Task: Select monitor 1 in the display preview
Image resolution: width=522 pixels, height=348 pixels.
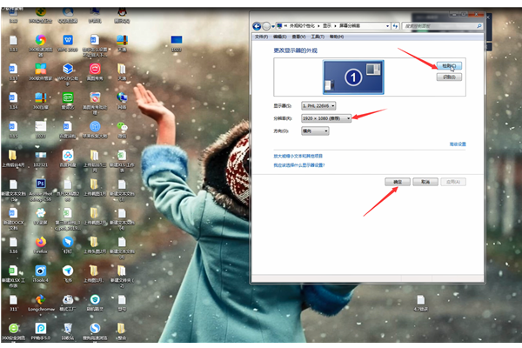Action: (x=354, y=77)
